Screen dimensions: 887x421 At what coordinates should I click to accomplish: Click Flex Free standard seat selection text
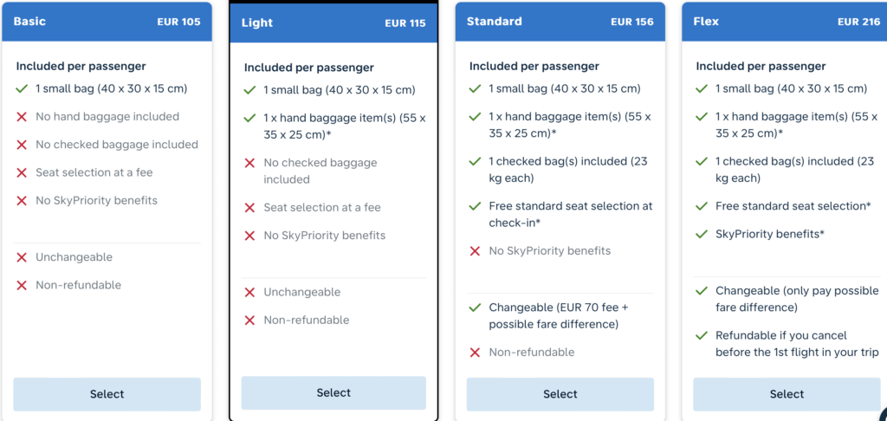tap(793, 206)
